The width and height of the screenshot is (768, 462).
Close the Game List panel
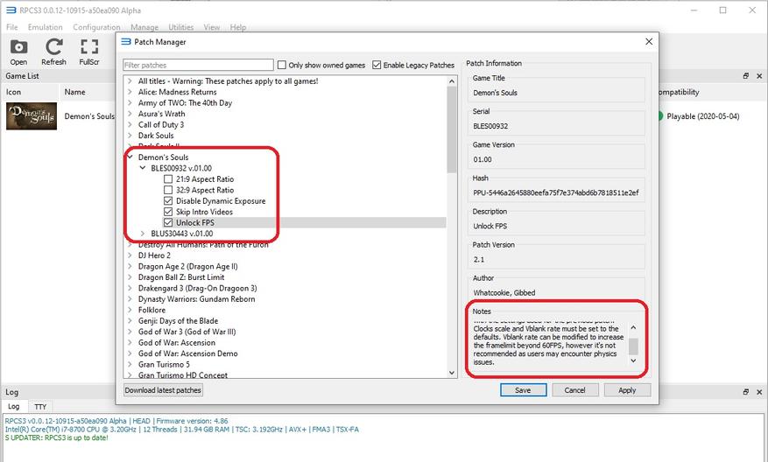(759, 76)
